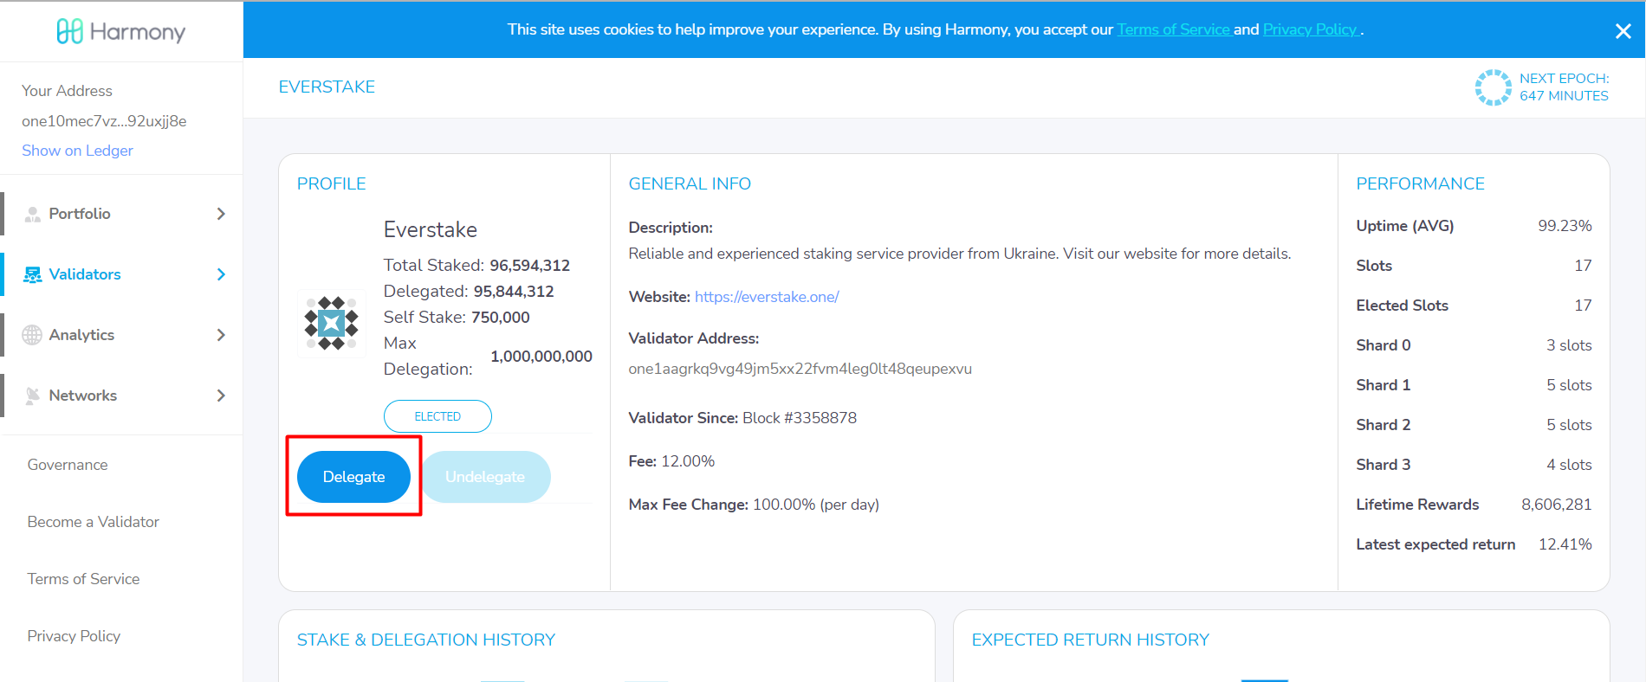This screenshot has width=1646, height=682.
Task: Select the validator address one1aagrkq9vg49jm5xx22fvm4leg0lt48qeupexvu
Action: tap(800, 369)
